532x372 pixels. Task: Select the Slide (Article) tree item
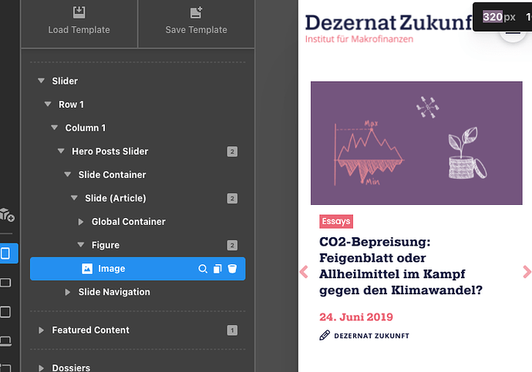pos(116,198)
